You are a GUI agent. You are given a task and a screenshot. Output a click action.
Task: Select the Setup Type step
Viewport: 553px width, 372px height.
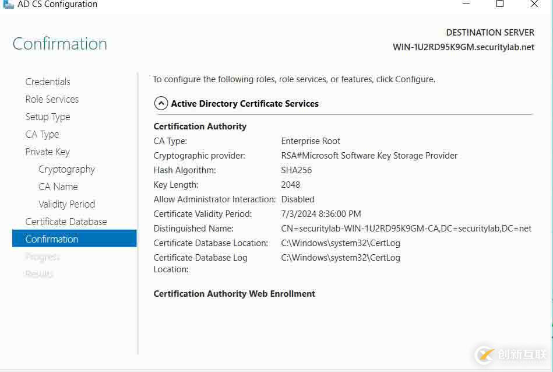48,117
